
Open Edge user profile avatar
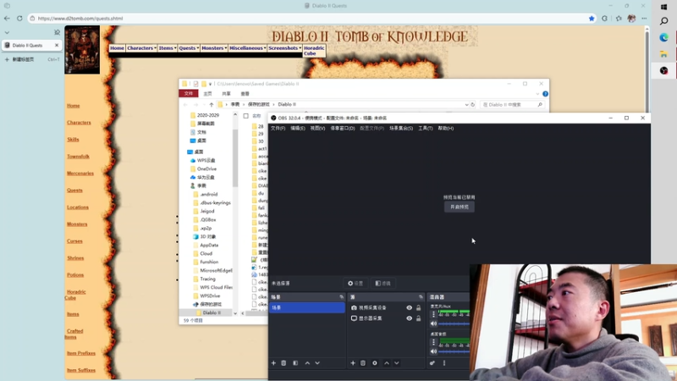[x=631, y=18]
